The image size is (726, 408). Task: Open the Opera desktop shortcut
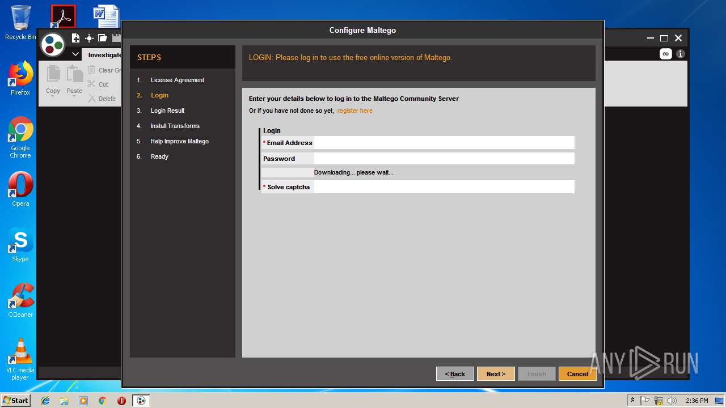click(x=20, y=189)
